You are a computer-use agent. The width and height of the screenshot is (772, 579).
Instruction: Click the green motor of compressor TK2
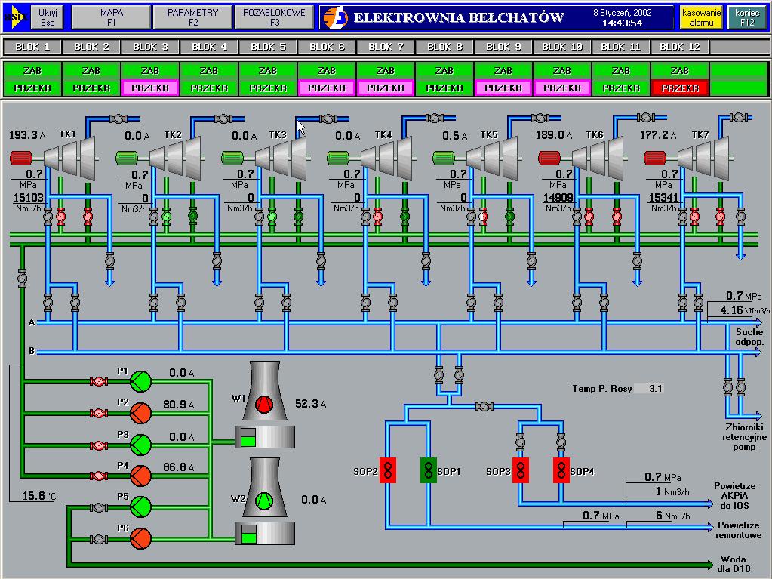[x=127, y=158]
